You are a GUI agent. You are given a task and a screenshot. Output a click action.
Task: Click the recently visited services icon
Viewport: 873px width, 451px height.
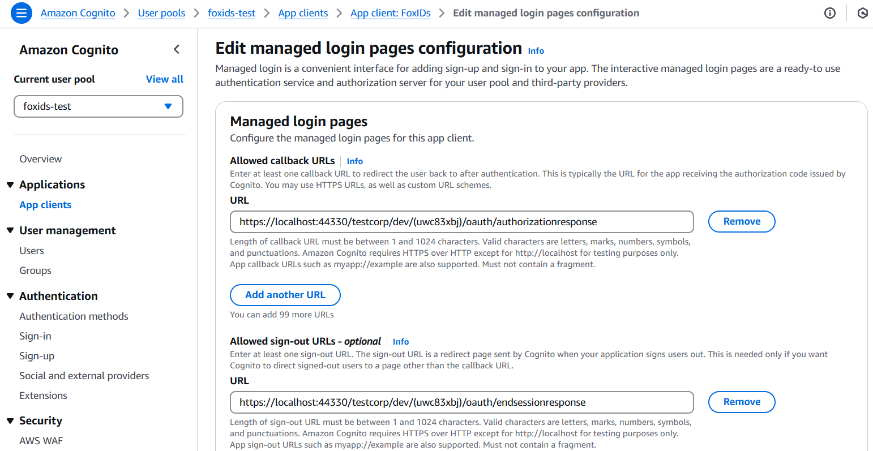862,12
